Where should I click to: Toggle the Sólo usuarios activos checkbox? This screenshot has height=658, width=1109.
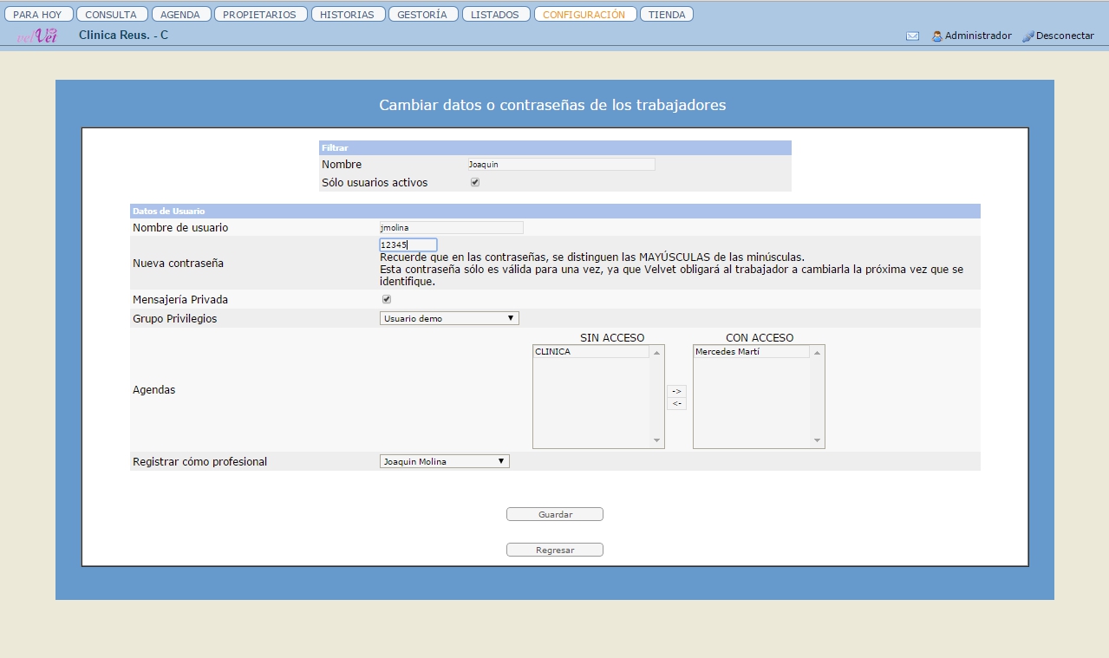(474, 183)
